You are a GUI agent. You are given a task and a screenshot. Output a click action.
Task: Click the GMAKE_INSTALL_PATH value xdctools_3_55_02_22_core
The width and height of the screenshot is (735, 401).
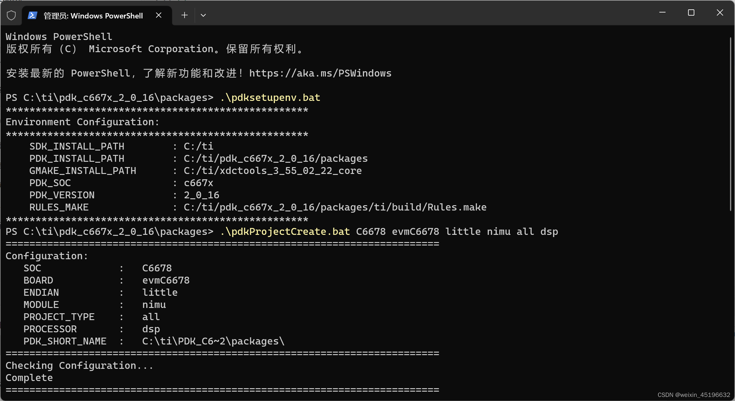273,171
